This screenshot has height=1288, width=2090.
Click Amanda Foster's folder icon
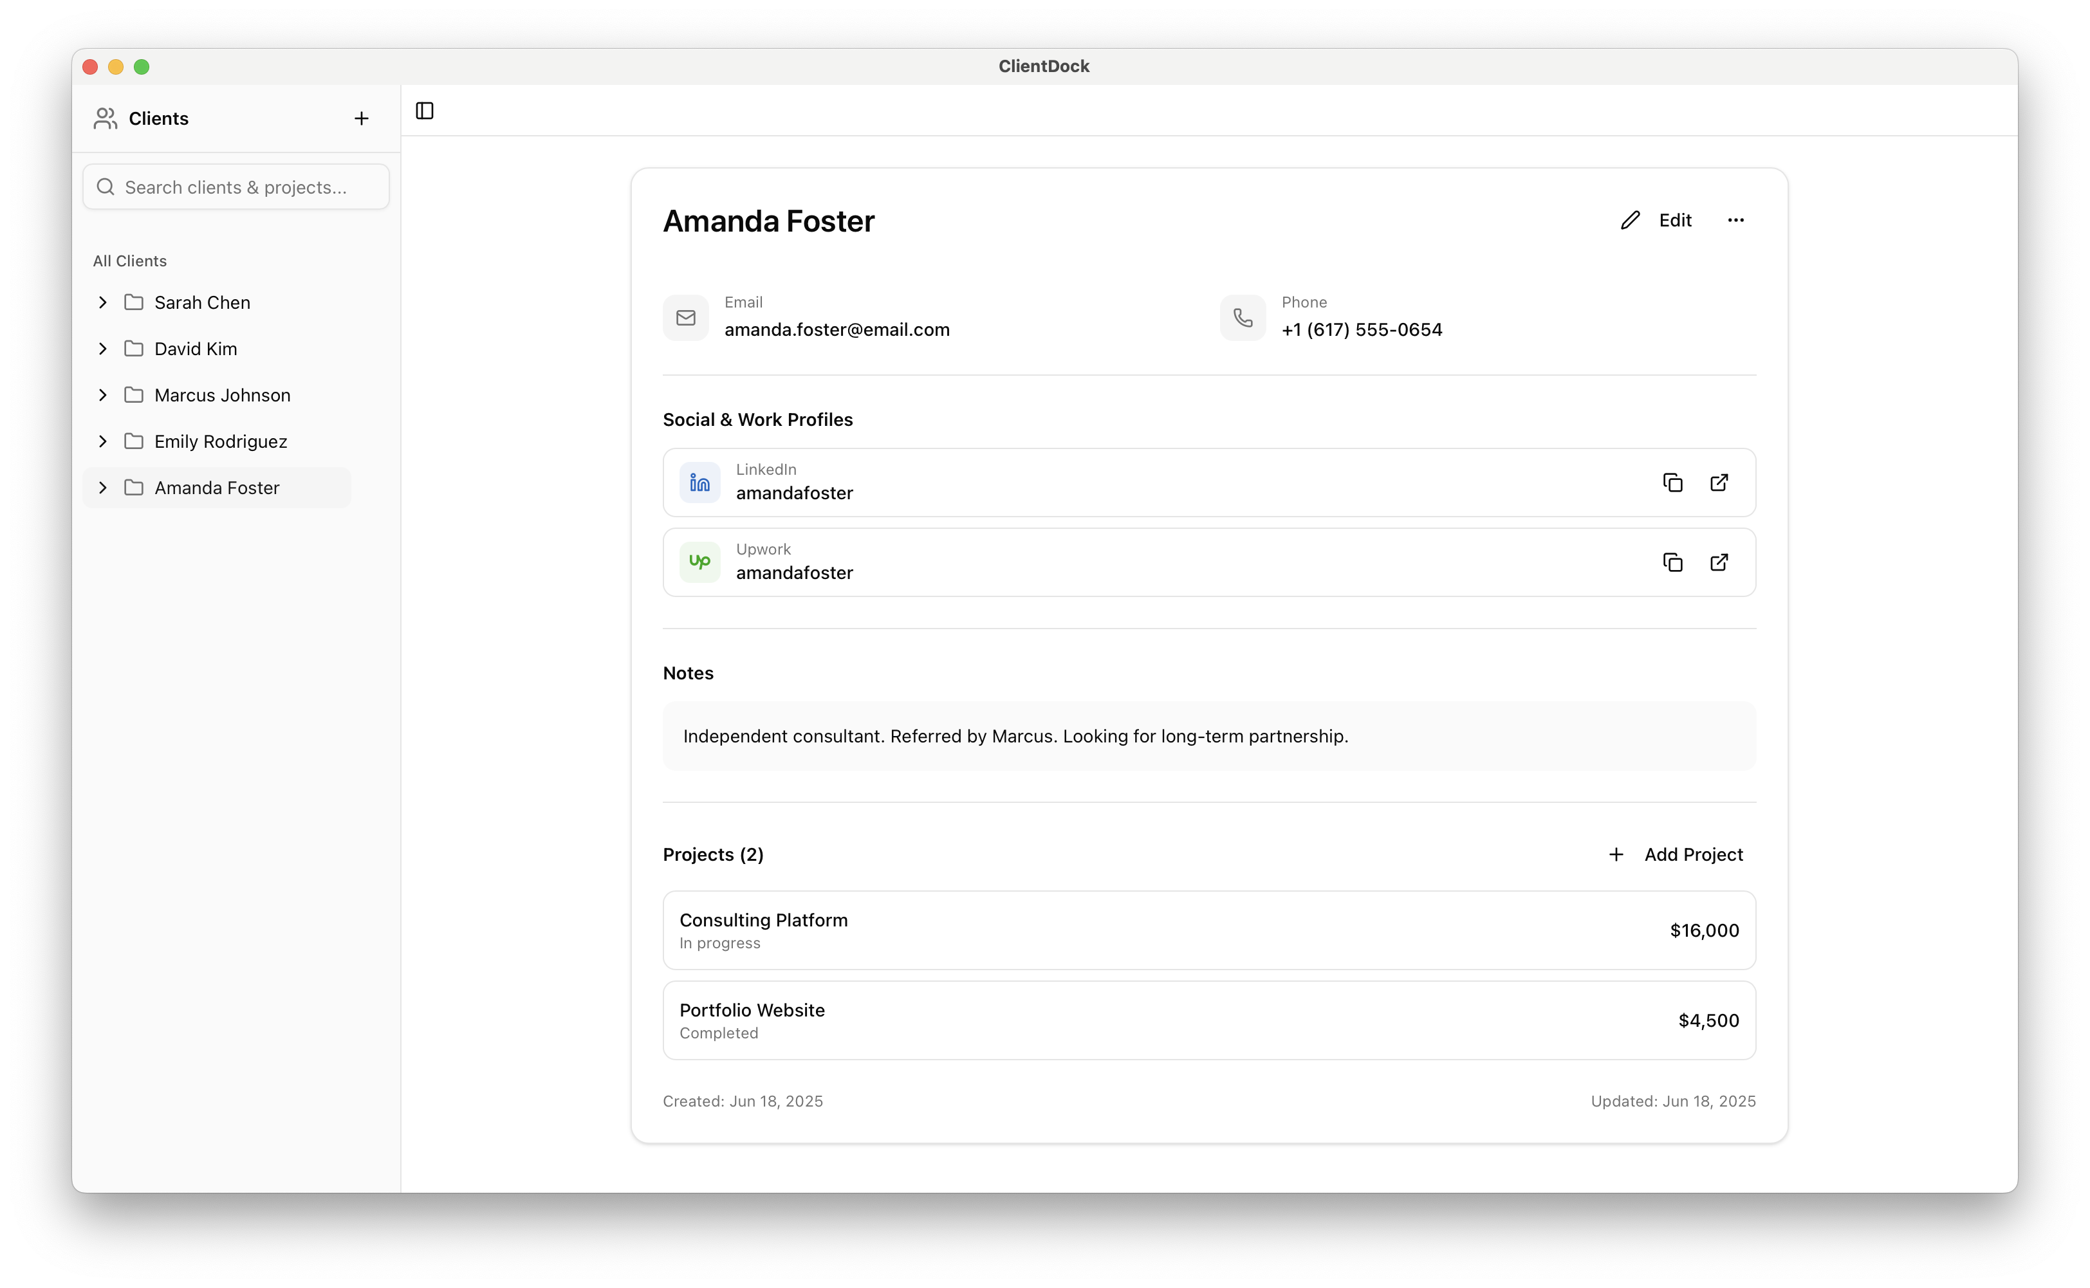coord(133,487)
